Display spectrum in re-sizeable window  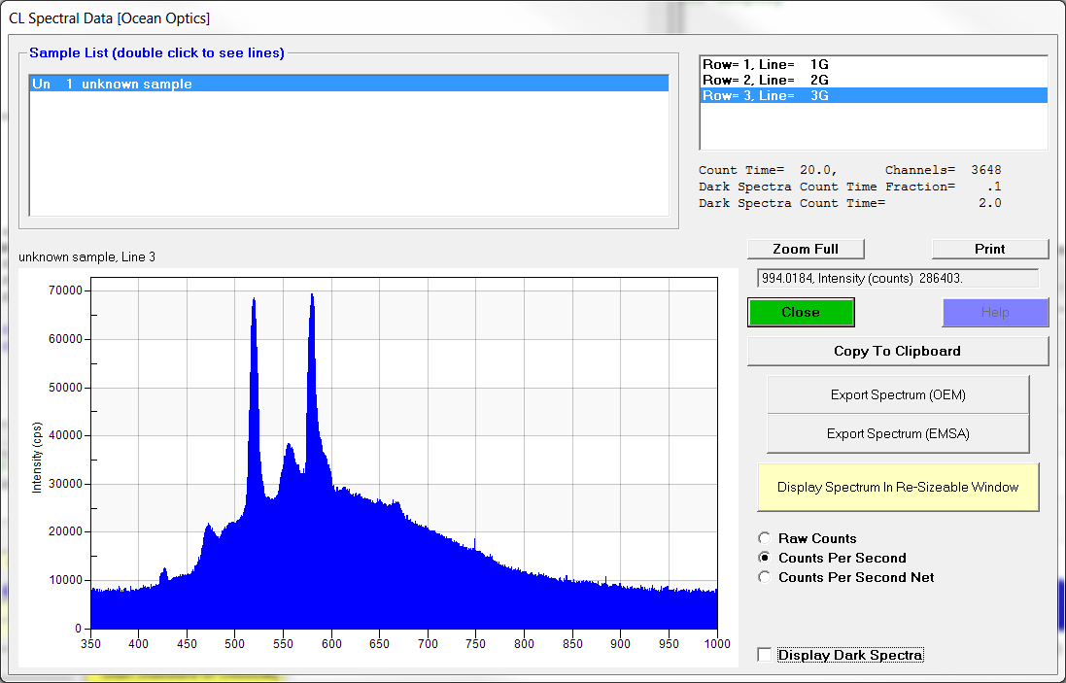(897, 487)
